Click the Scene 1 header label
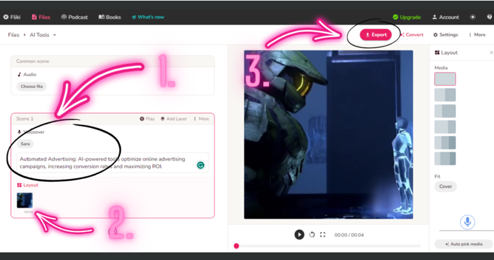 [x=25, y=119]
